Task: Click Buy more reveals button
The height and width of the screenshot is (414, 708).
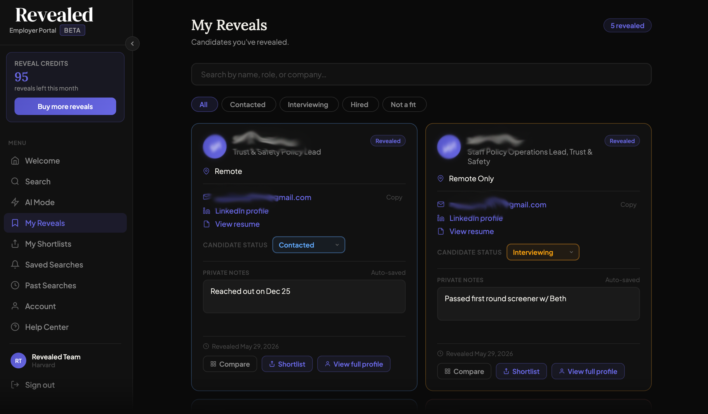Action: point(65,106)
